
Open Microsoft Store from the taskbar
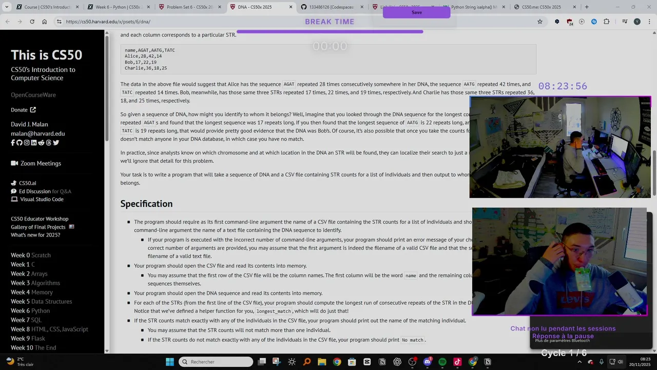tap(352, 362)
